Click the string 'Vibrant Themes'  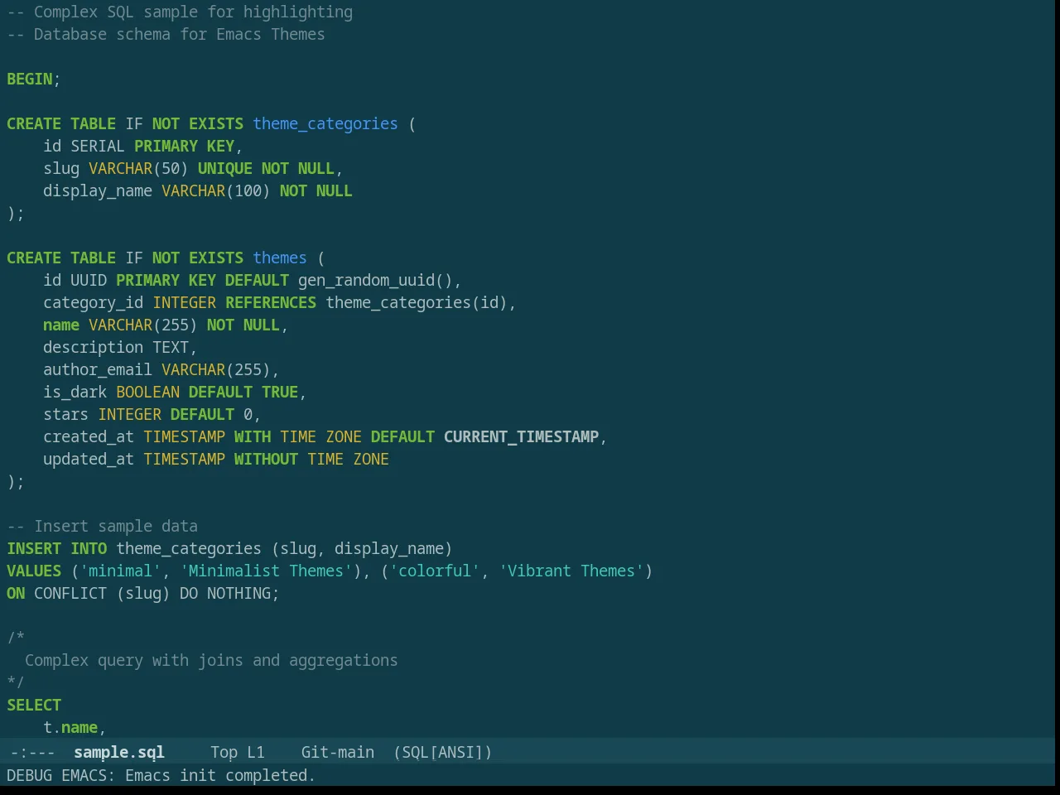tap(571, 571)
